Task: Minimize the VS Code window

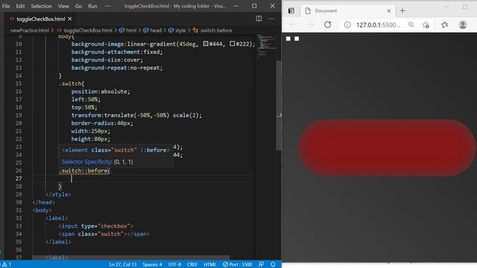Action: point(236,6)
